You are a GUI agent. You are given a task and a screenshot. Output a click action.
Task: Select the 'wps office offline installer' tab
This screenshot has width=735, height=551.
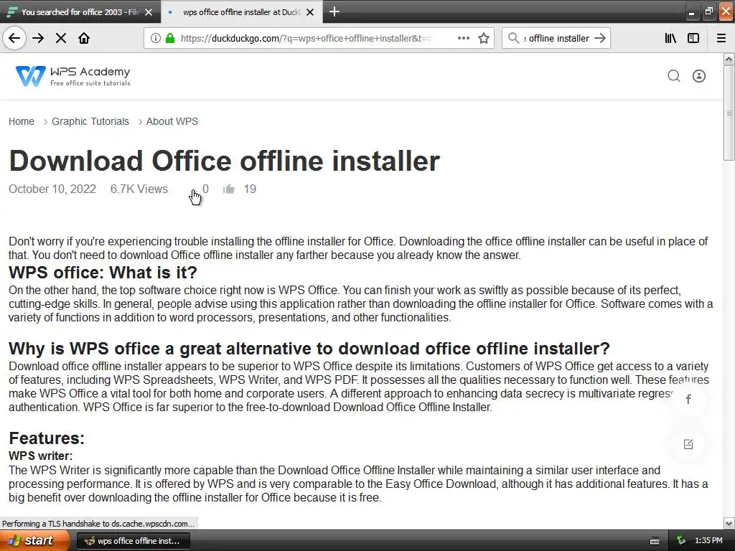click(241, 12)
